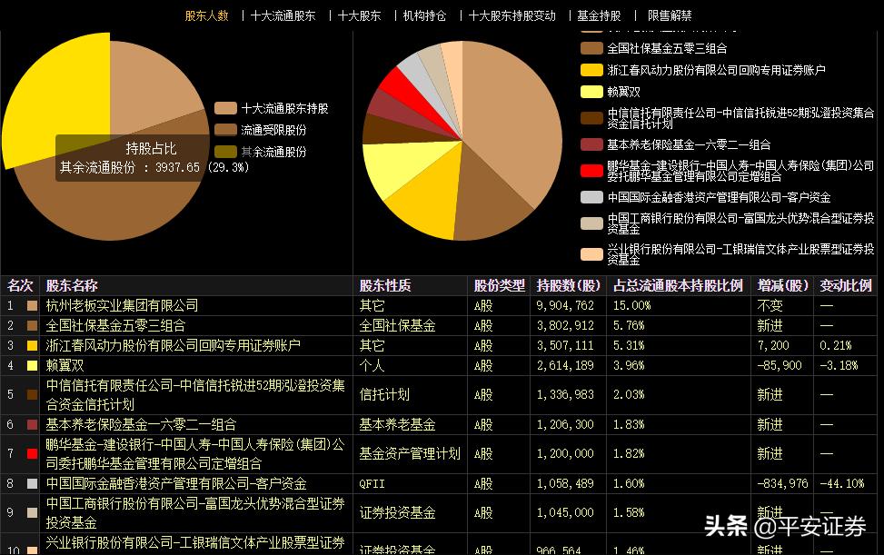Click red legend swatch for 鹏华基金
Image resolution: width=884 pixels, height=555 pixels.
(592, 171)
